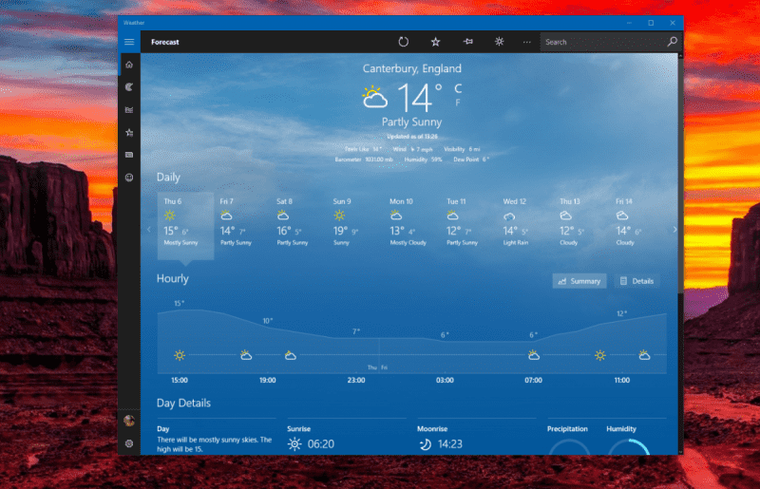Switch hourly view to Details
The height and width of the screenshot is (489, 760).
point(636,281)
